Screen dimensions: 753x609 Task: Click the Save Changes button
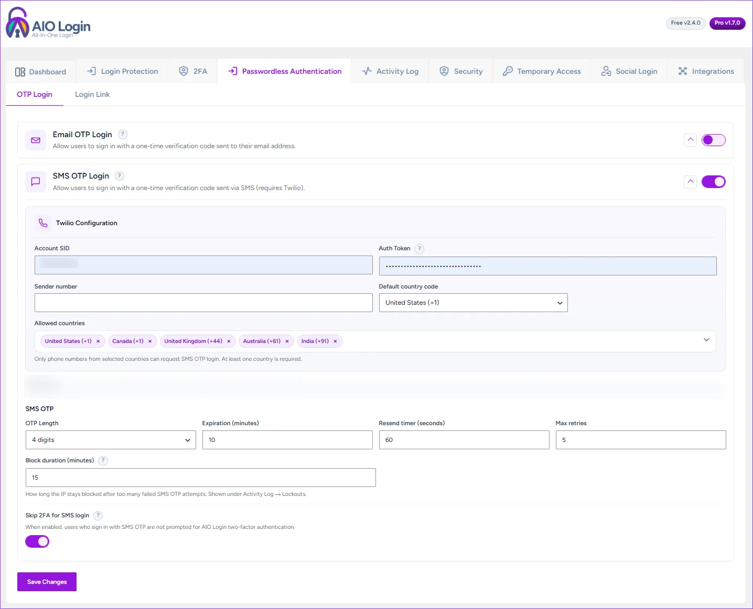47,582
